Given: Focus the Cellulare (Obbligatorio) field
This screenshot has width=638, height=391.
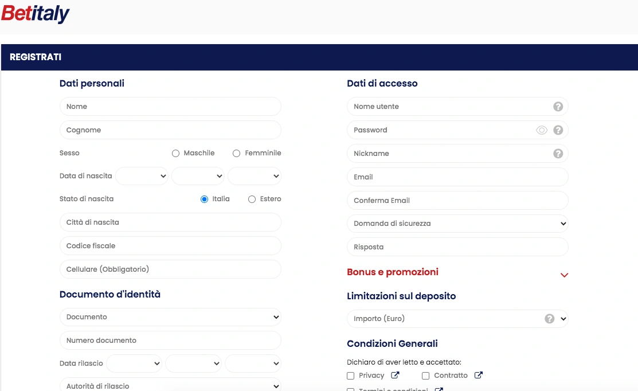Looking at the screenshot, I should click(170, 269).
